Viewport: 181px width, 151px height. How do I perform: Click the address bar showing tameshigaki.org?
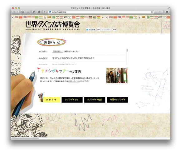pos(100,12)
